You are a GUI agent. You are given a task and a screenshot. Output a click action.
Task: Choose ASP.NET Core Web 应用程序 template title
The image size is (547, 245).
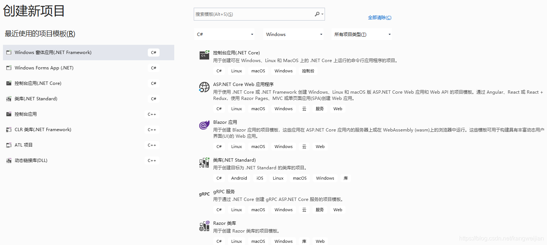[x=243, y=84]
